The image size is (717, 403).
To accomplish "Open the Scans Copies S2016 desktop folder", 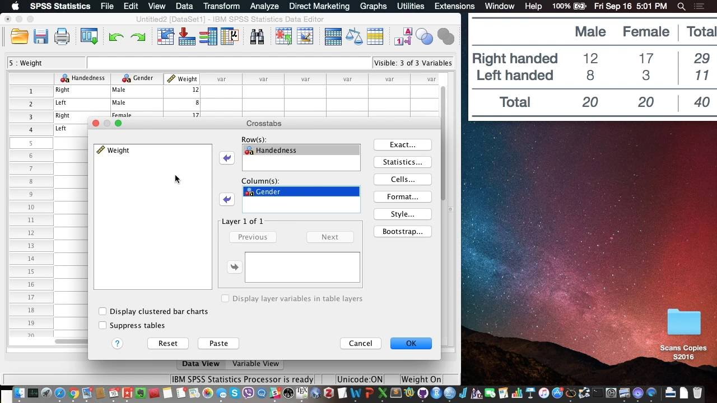I will [683, 334].
